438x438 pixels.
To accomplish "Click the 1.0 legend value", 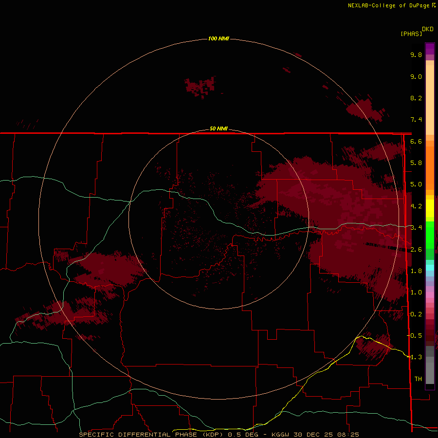I will (416, 292).
